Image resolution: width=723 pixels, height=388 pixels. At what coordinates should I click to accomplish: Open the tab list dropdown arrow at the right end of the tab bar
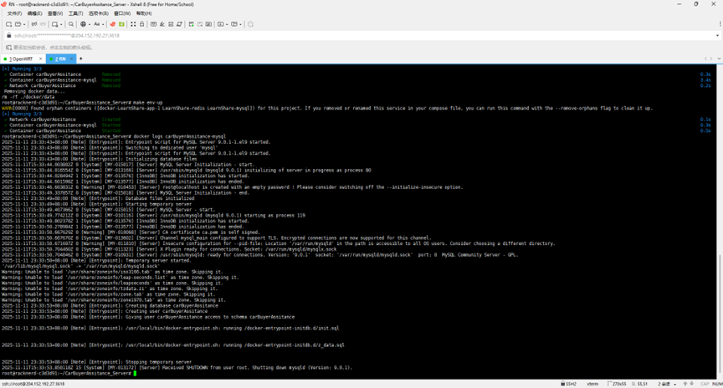point(718,59)
